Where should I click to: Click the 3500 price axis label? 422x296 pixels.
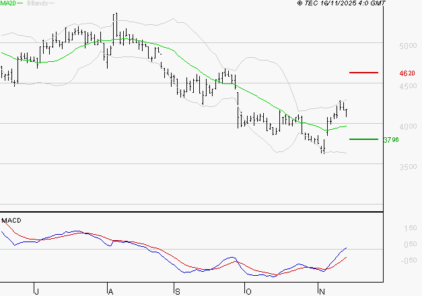[x=408, y=167]
